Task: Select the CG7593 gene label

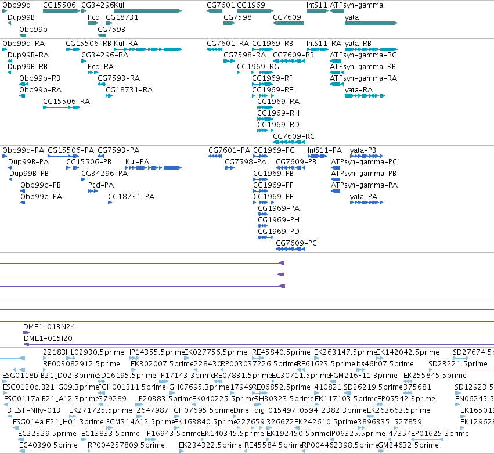Action: click(111, 29)
